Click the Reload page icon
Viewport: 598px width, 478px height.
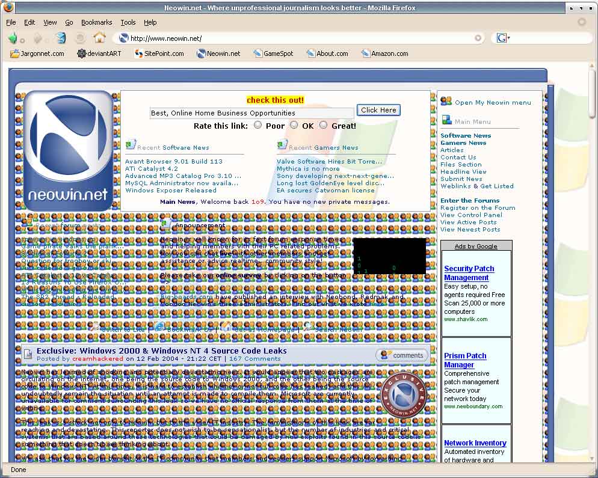61,38
